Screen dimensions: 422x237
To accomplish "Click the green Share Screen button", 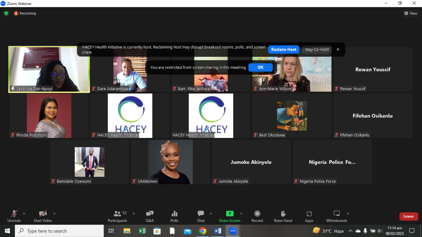I will pyautogui.click(x=230, y=216).
